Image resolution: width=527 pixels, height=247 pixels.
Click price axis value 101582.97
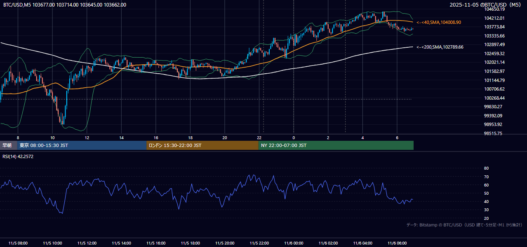click(494, 71)
